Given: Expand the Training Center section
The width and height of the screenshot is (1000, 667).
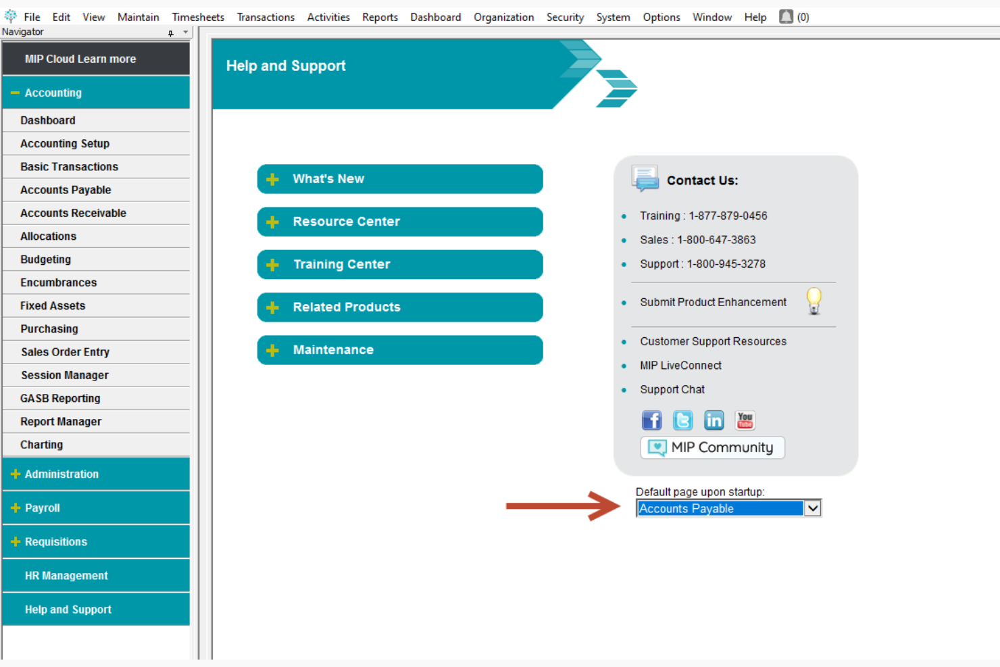Looking at the screenshot, I should pyautogui.click(x=400, y=264).
